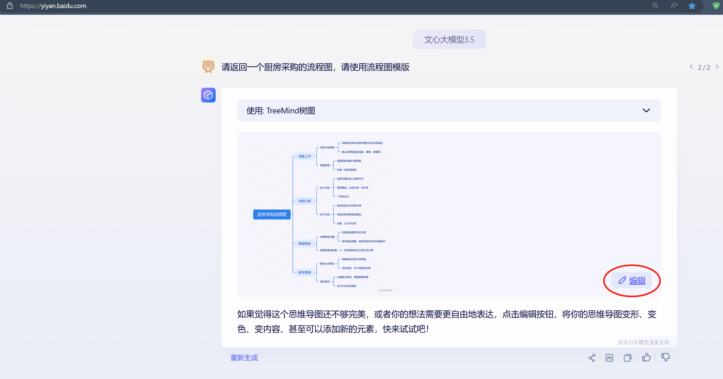Click the 前往实体店或农贸市场 leaf text

[349, 206]
